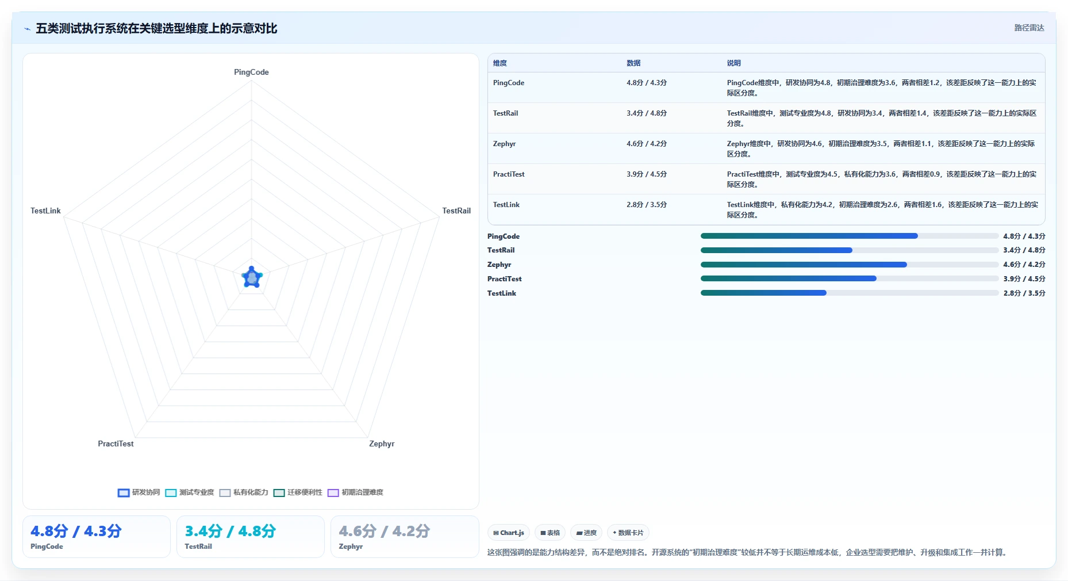Click table value 2.8分 / 3.5分 in TestLink row

(647, 205)
